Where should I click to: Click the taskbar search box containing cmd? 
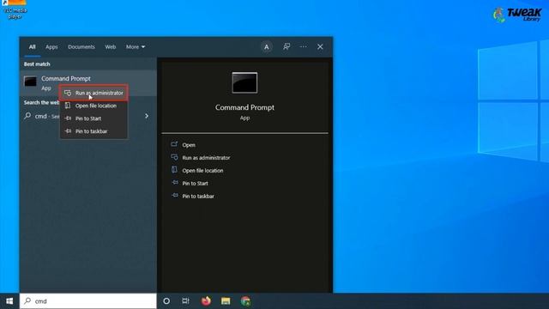(x=87, y=301)
